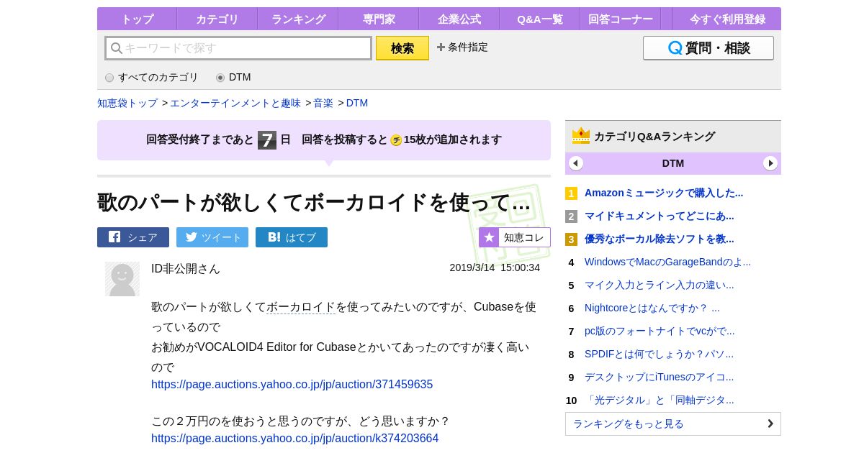Expand ランキングをもっと見る
Screen dimensions: 864x453
point(672,424)
